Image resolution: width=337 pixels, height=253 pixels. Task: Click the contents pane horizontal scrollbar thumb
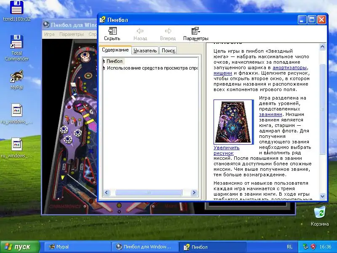149,192
